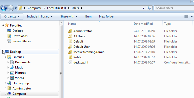Select the Default folder icon
194x98 pixels.
tap(70, 41)
